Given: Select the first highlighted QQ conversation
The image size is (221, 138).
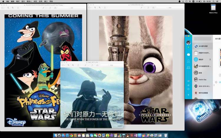Looking at the screenshot, I should point(202,46).
